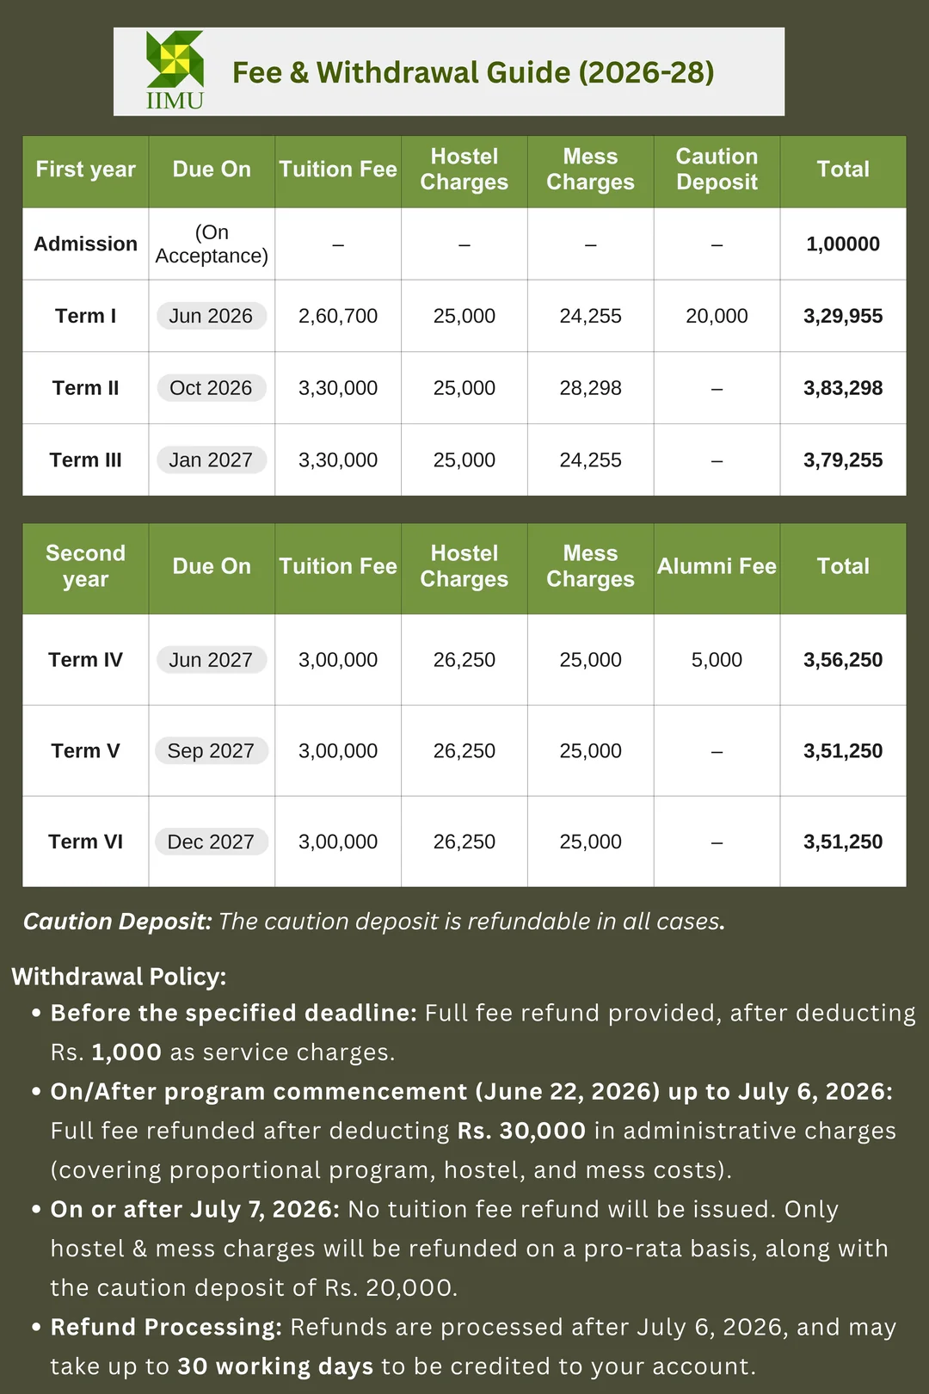
Task: Click Term I tuition fee 2,60,700
Action: pos(338,316)
